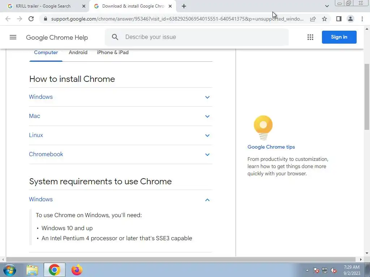Select the Computer tab
The image size is (370, 277).
[46, 53]
